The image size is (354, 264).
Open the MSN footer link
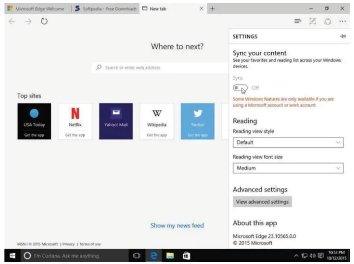click(x=21, y=244)
